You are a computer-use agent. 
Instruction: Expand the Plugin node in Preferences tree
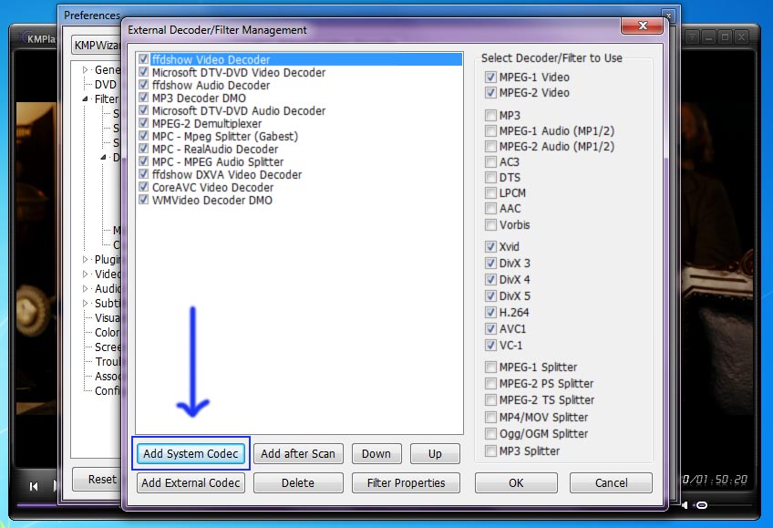[86, 259]
